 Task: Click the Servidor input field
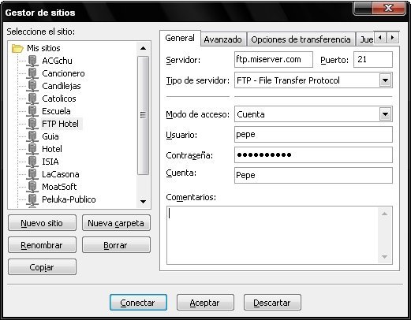click(x=274, y=60)
